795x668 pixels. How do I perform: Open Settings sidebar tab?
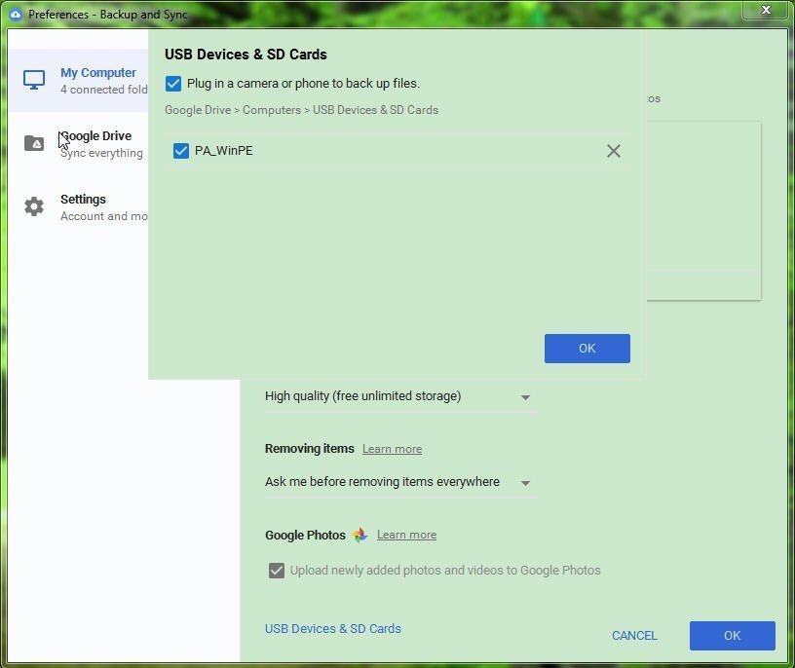(78, 206)
